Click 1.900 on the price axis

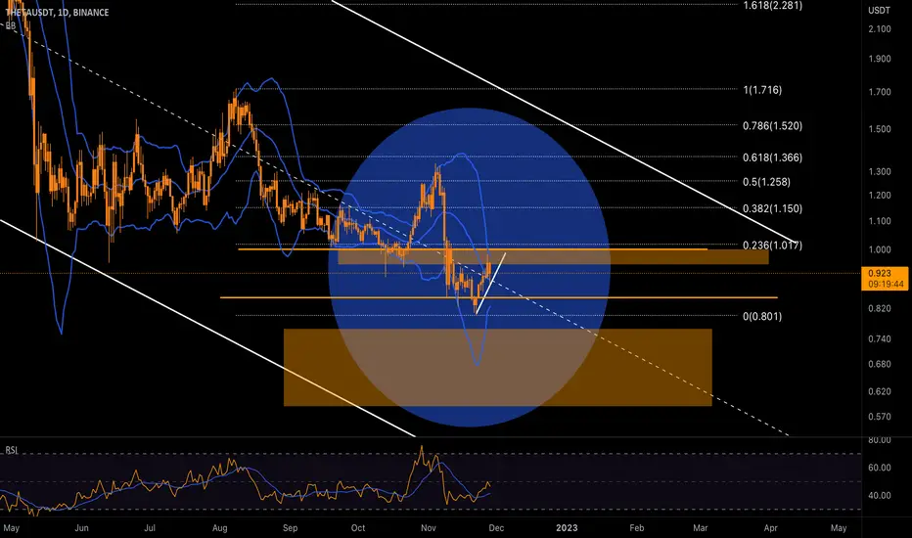(x=880, y=59)
